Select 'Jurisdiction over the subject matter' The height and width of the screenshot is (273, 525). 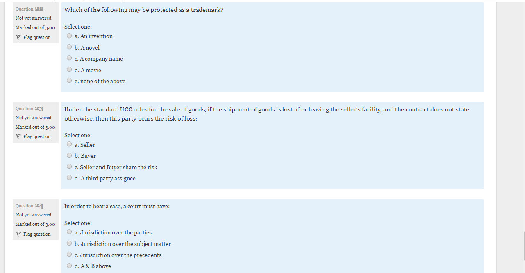[x=69, y=243]
